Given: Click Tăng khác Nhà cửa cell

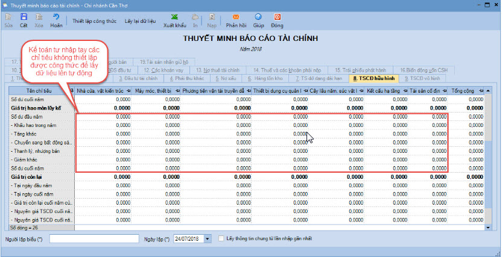Looking at the screenshot, I should [103, 134].
